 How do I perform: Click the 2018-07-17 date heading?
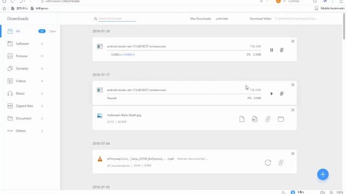[101, 75]
